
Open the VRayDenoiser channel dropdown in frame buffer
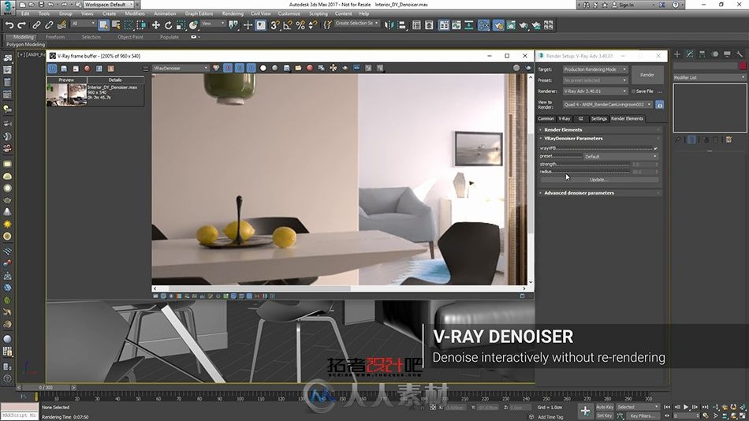coord(181,68)
